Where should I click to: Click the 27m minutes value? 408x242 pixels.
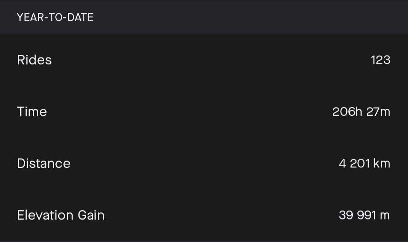[x=378, y=112]
